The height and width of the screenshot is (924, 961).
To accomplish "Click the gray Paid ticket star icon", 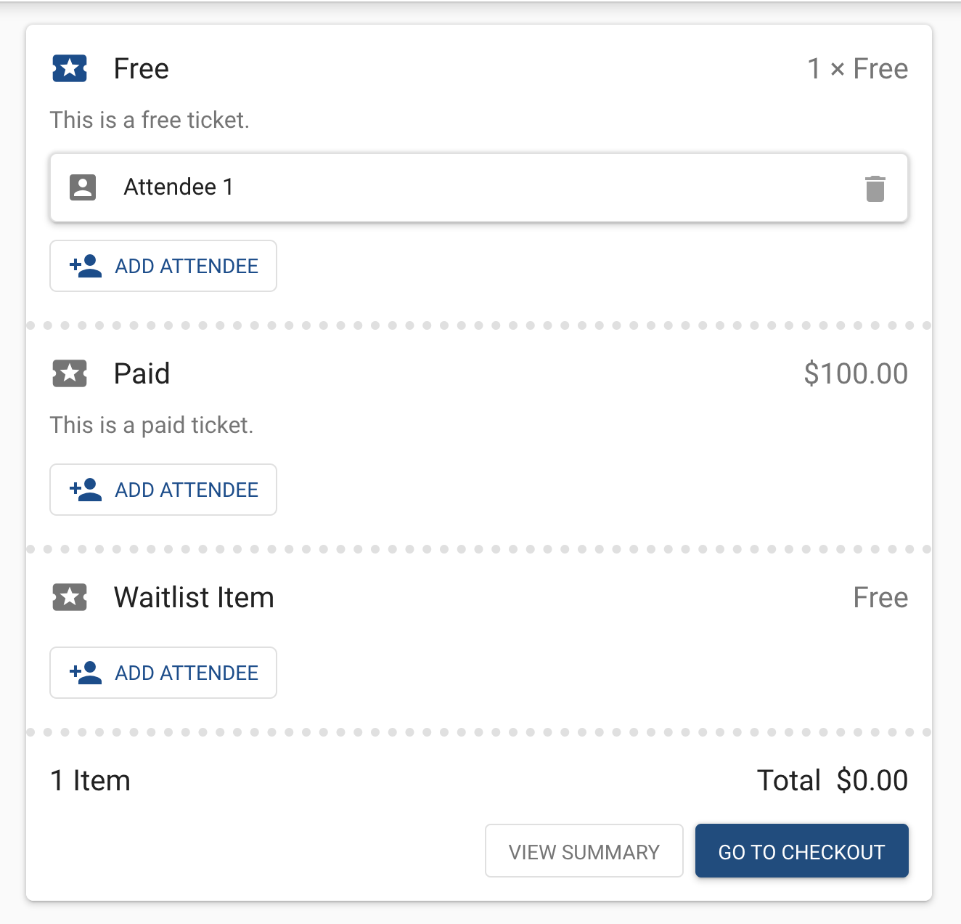I will [70, 374].
